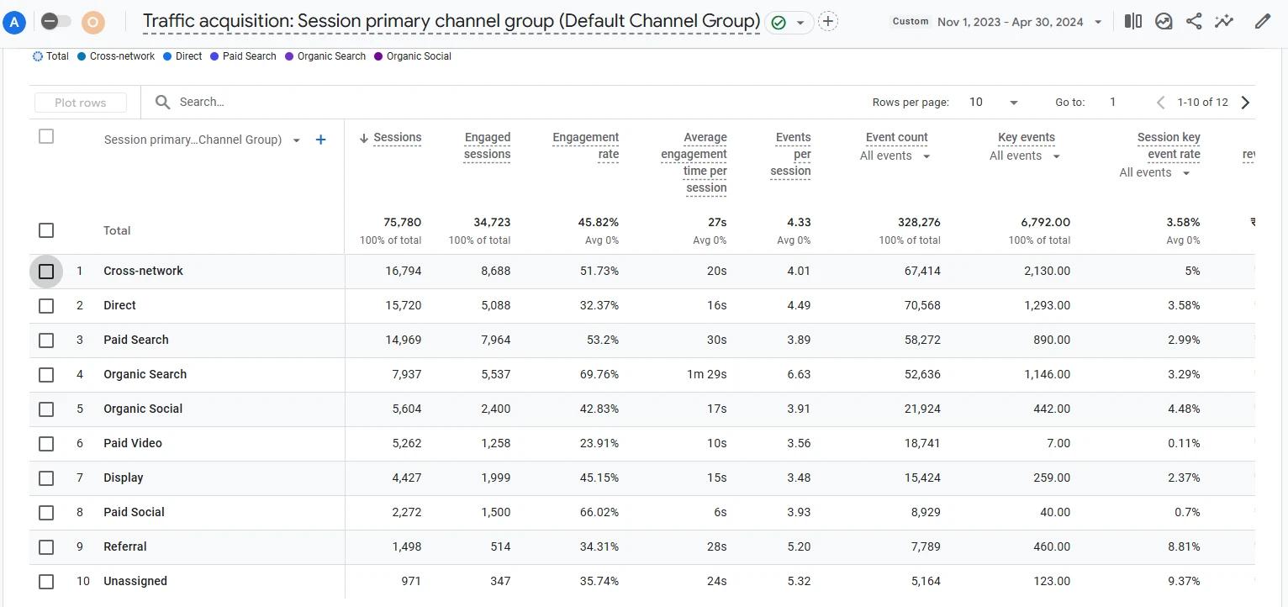
Task: Expand the date range dropdown
Action: tap(1097, 23)
